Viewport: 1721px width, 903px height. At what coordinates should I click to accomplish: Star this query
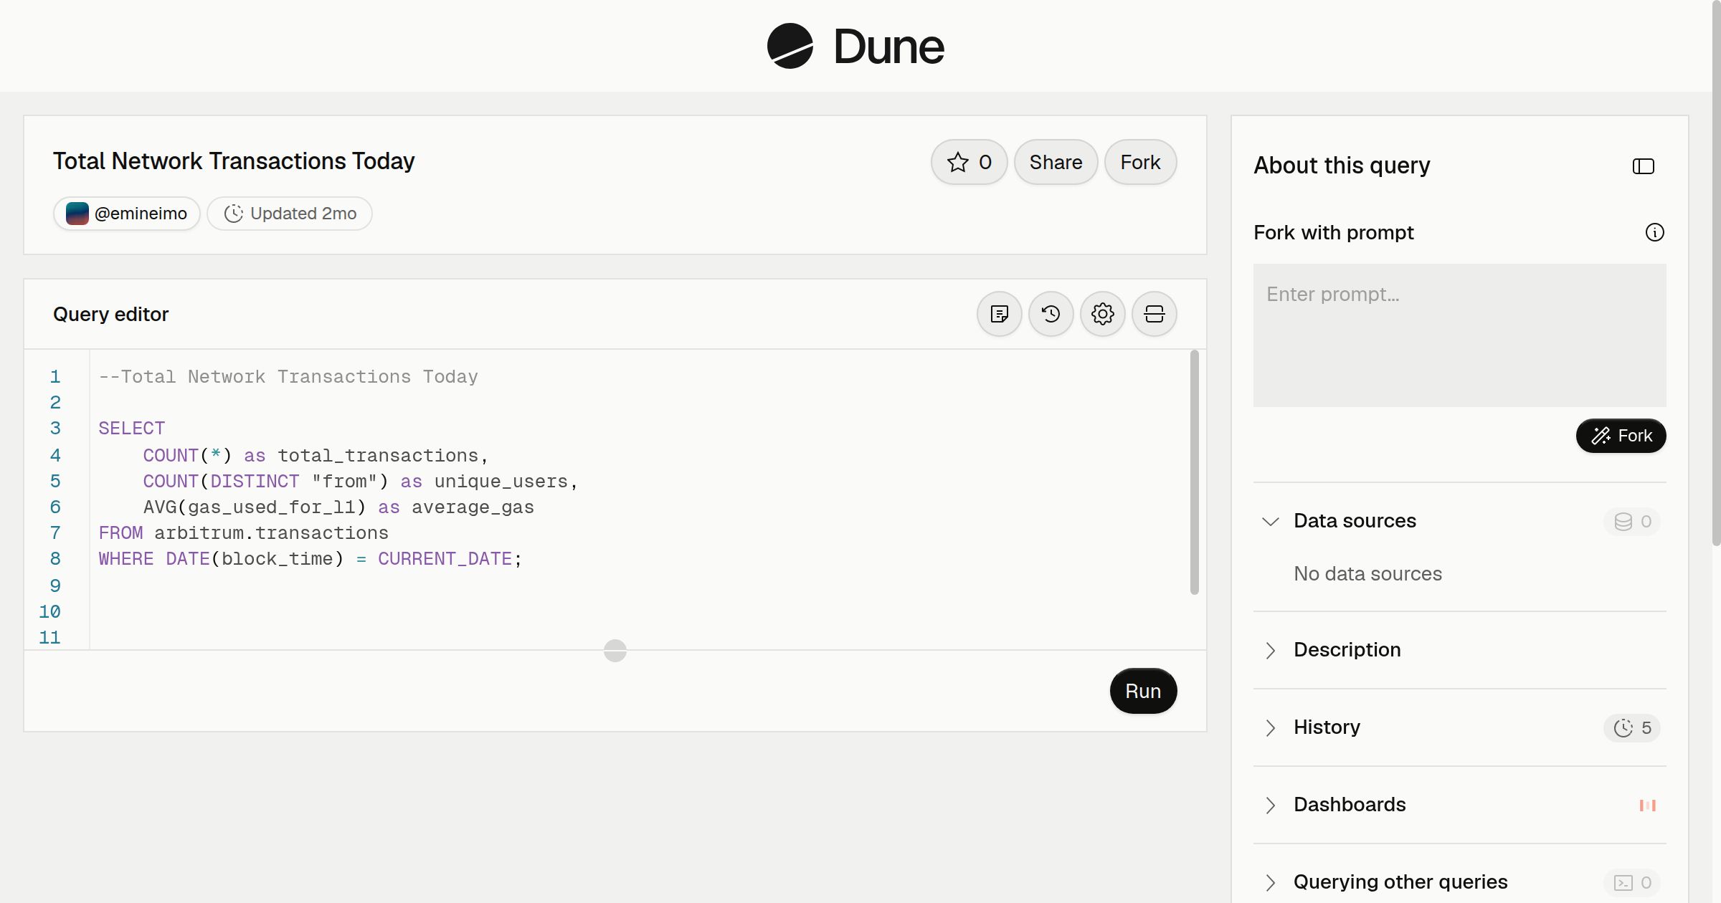coord(969,162)
